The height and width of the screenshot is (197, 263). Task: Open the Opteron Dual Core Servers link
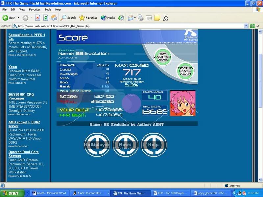click(x=23, y=154)
